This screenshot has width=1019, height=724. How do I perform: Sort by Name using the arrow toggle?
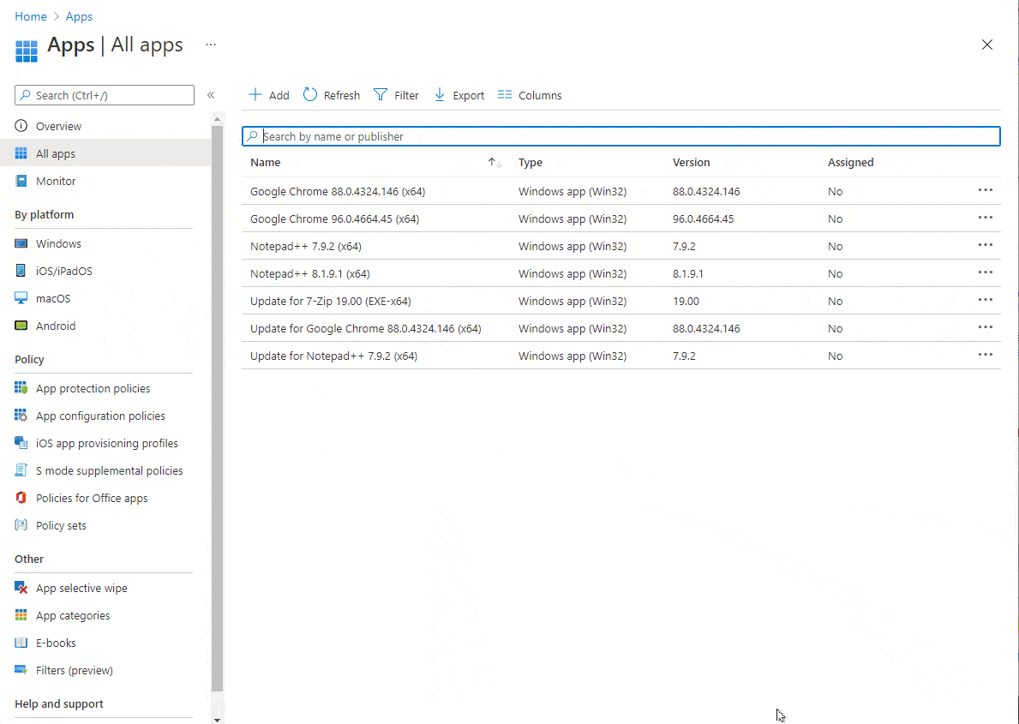495,163
